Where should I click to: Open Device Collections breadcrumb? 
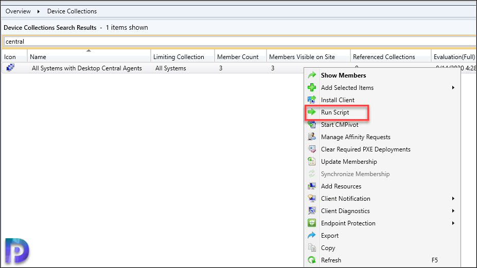[x=72, y=11]
